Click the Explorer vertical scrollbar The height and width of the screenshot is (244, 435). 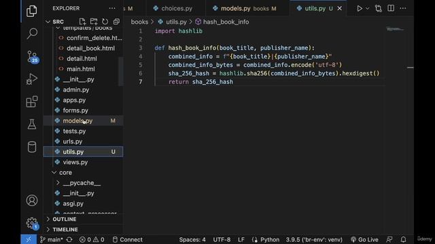coord(121,71)
